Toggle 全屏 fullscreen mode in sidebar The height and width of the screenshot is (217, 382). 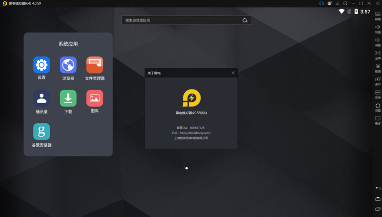point(378,55)
